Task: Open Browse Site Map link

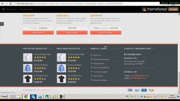Action: tap(100, 80)
